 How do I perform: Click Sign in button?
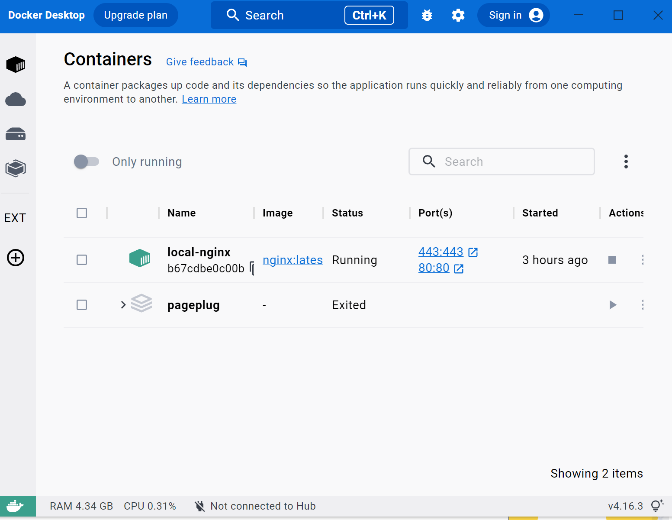tap(514, 15)
